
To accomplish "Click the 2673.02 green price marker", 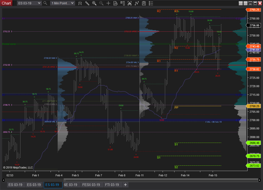I will tap(253, 166).
